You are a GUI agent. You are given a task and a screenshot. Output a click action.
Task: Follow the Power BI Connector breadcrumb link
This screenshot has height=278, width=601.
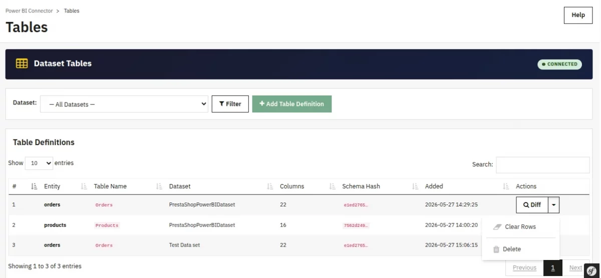[29, 11]
